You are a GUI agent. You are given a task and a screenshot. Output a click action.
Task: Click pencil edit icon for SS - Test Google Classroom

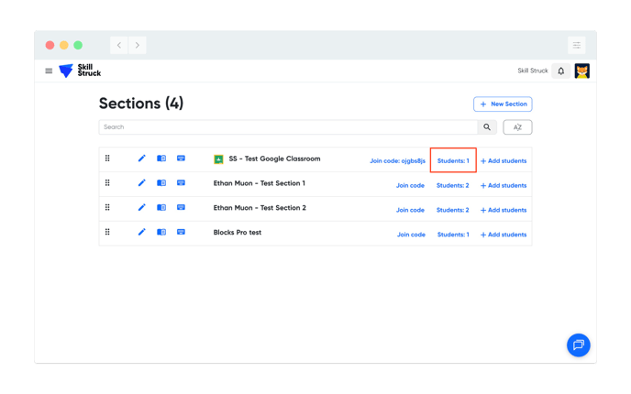click(x=142, y=159)
